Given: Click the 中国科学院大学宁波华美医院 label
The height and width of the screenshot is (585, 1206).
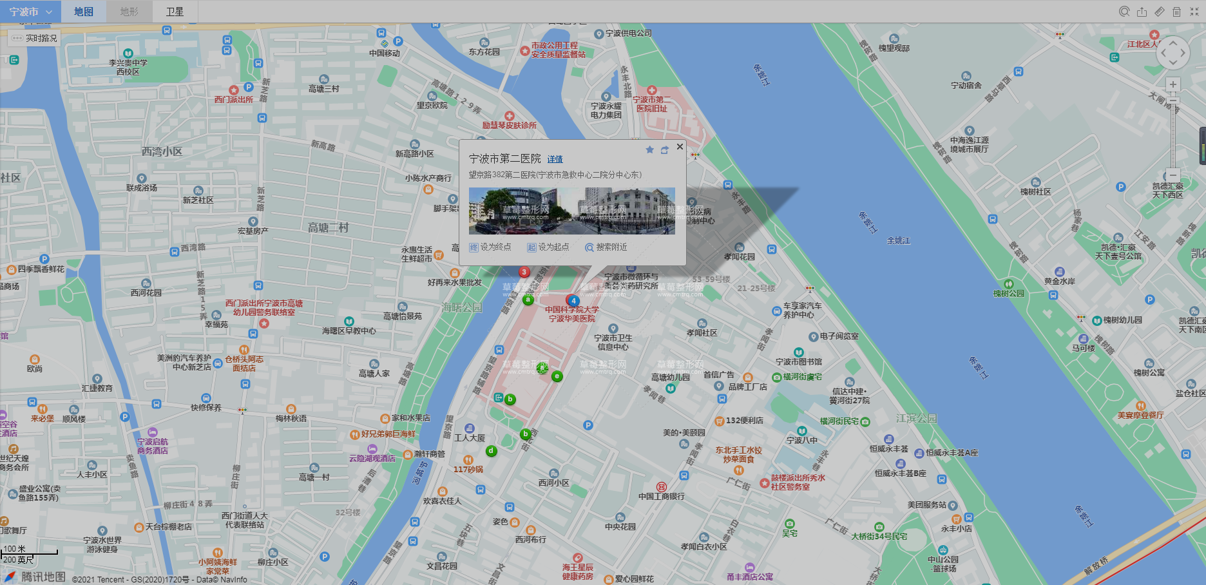Looking at the screenshot, I should [x=572, y=314].
